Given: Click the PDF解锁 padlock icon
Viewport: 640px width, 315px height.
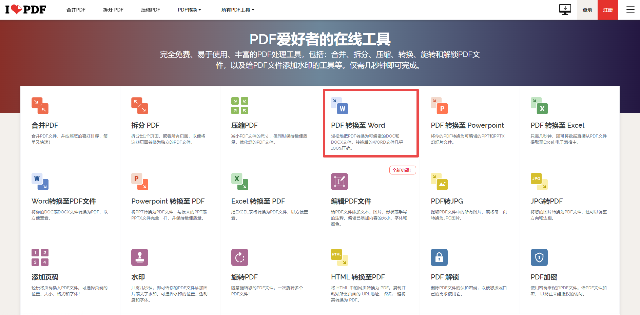Looking at the screenshot, I should 439,257.
